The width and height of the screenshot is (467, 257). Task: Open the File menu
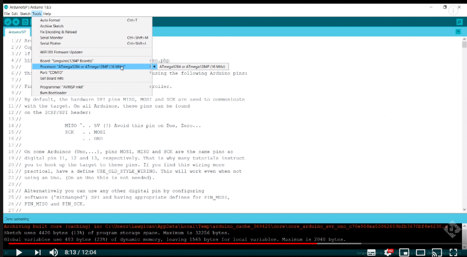pyautogui.click(x=7, y=14)
